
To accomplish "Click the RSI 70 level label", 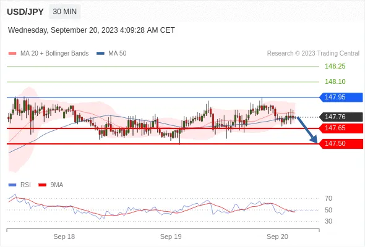I will click(x=328, y=198).
